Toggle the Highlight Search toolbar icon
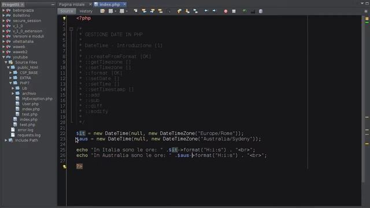The image size is (370, 208). click(160, 11)
